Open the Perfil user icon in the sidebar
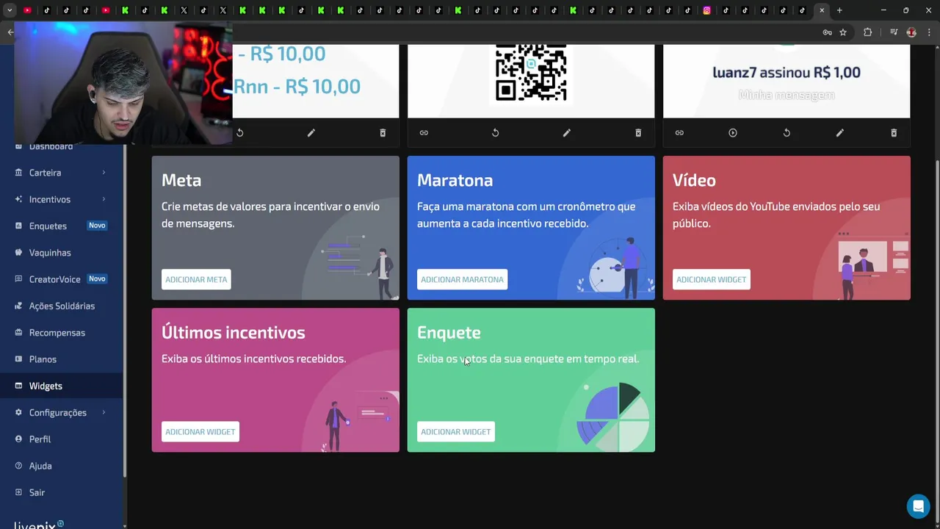940x529 pixels. [x=18, y=439]
